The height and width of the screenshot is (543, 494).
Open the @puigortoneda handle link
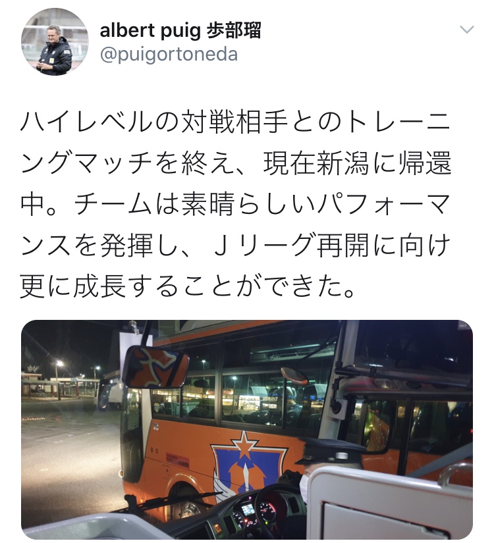pyautogui.click(x=169, y=55)
